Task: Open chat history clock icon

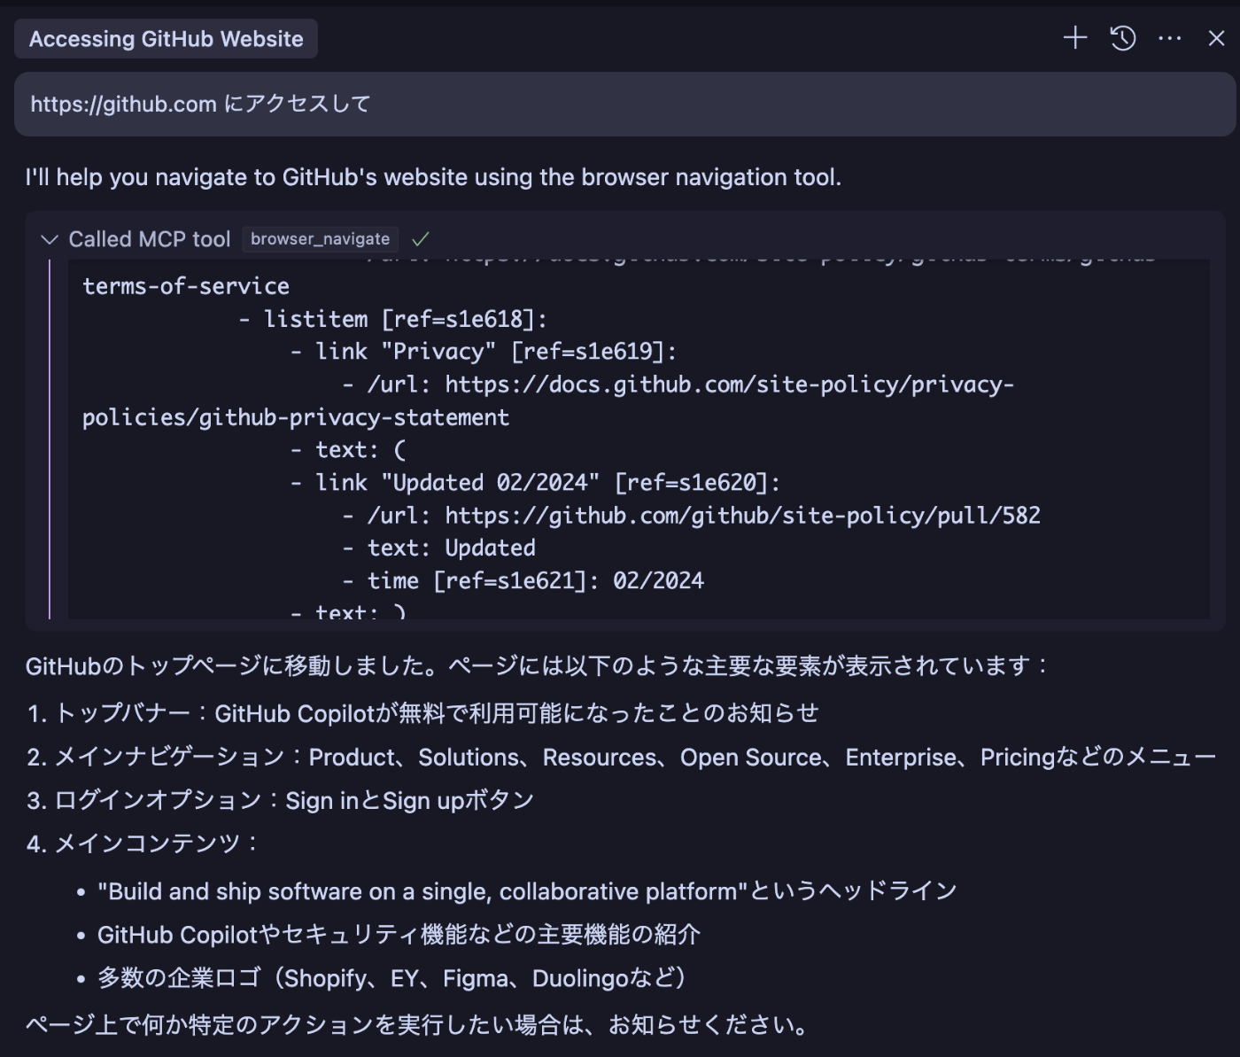Action: point(1122,38)
